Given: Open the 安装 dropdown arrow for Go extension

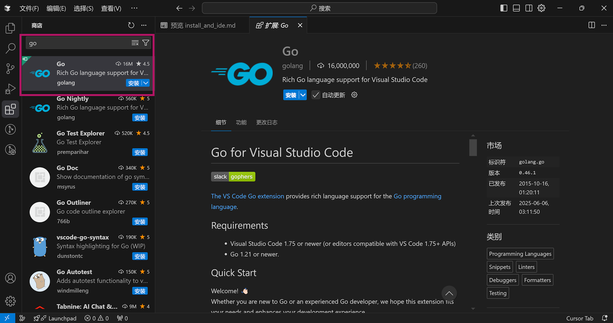Looking at the screenshot, I should pos(302,94).
